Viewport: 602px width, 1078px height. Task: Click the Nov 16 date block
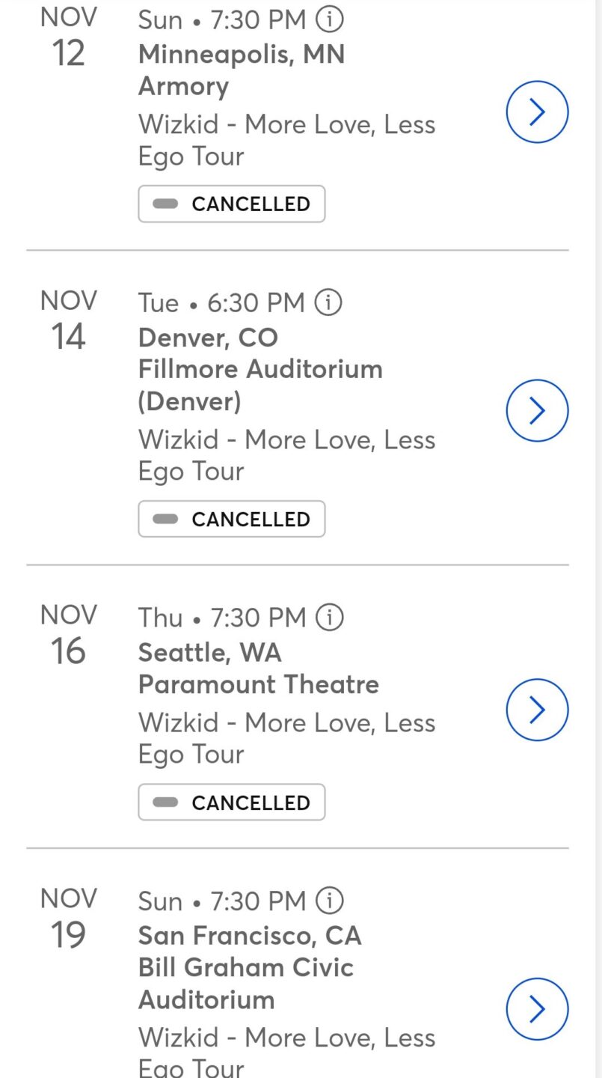click(68, 635)
